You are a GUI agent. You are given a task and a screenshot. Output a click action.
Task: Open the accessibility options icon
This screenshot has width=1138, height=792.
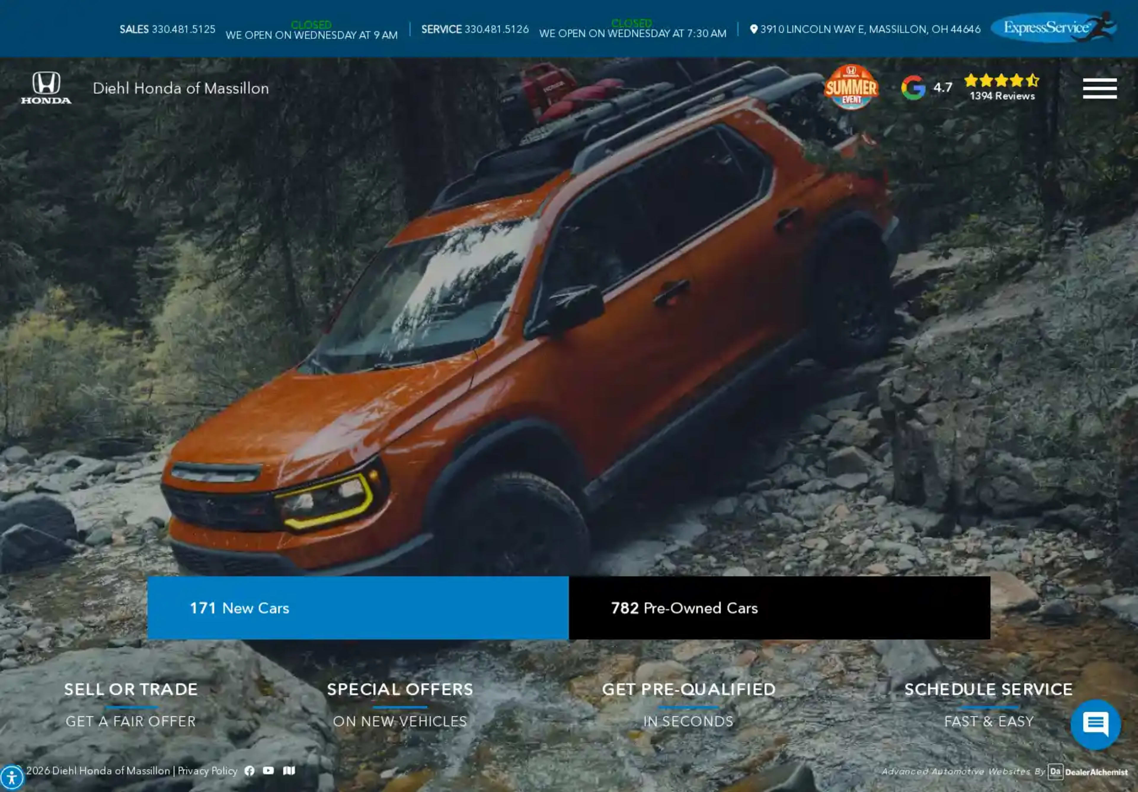pos(11,778)
